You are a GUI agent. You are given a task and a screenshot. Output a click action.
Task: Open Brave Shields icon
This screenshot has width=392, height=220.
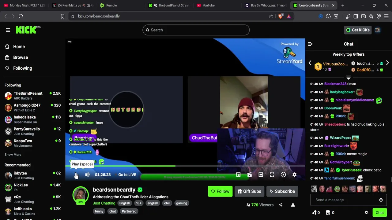click(280, 16)
